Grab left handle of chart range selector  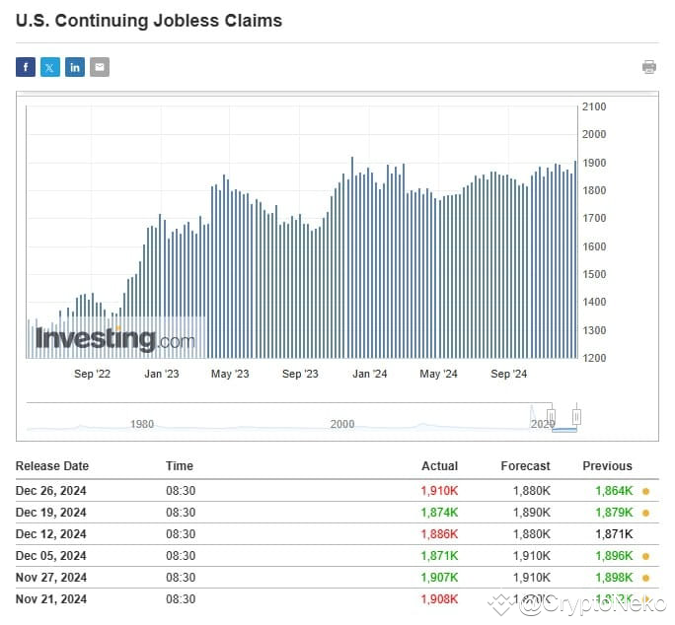click(x=552, y=416)
